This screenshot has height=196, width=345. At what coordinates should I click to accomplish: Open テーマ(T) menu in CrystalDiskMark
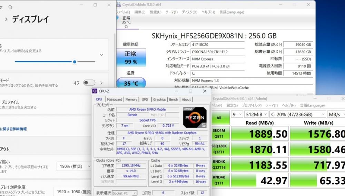pos(272,105)
